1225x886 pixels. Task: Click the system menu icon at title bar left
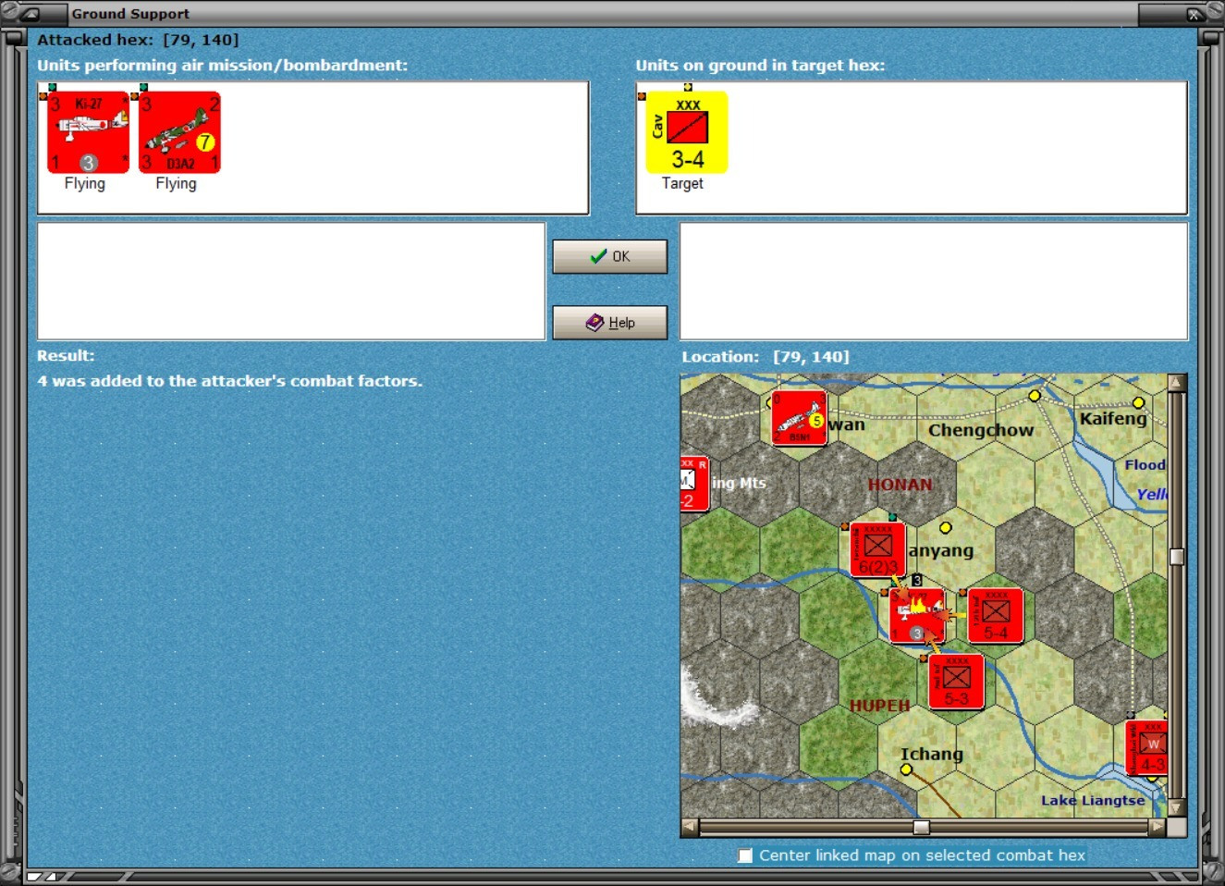coord(29,14)
